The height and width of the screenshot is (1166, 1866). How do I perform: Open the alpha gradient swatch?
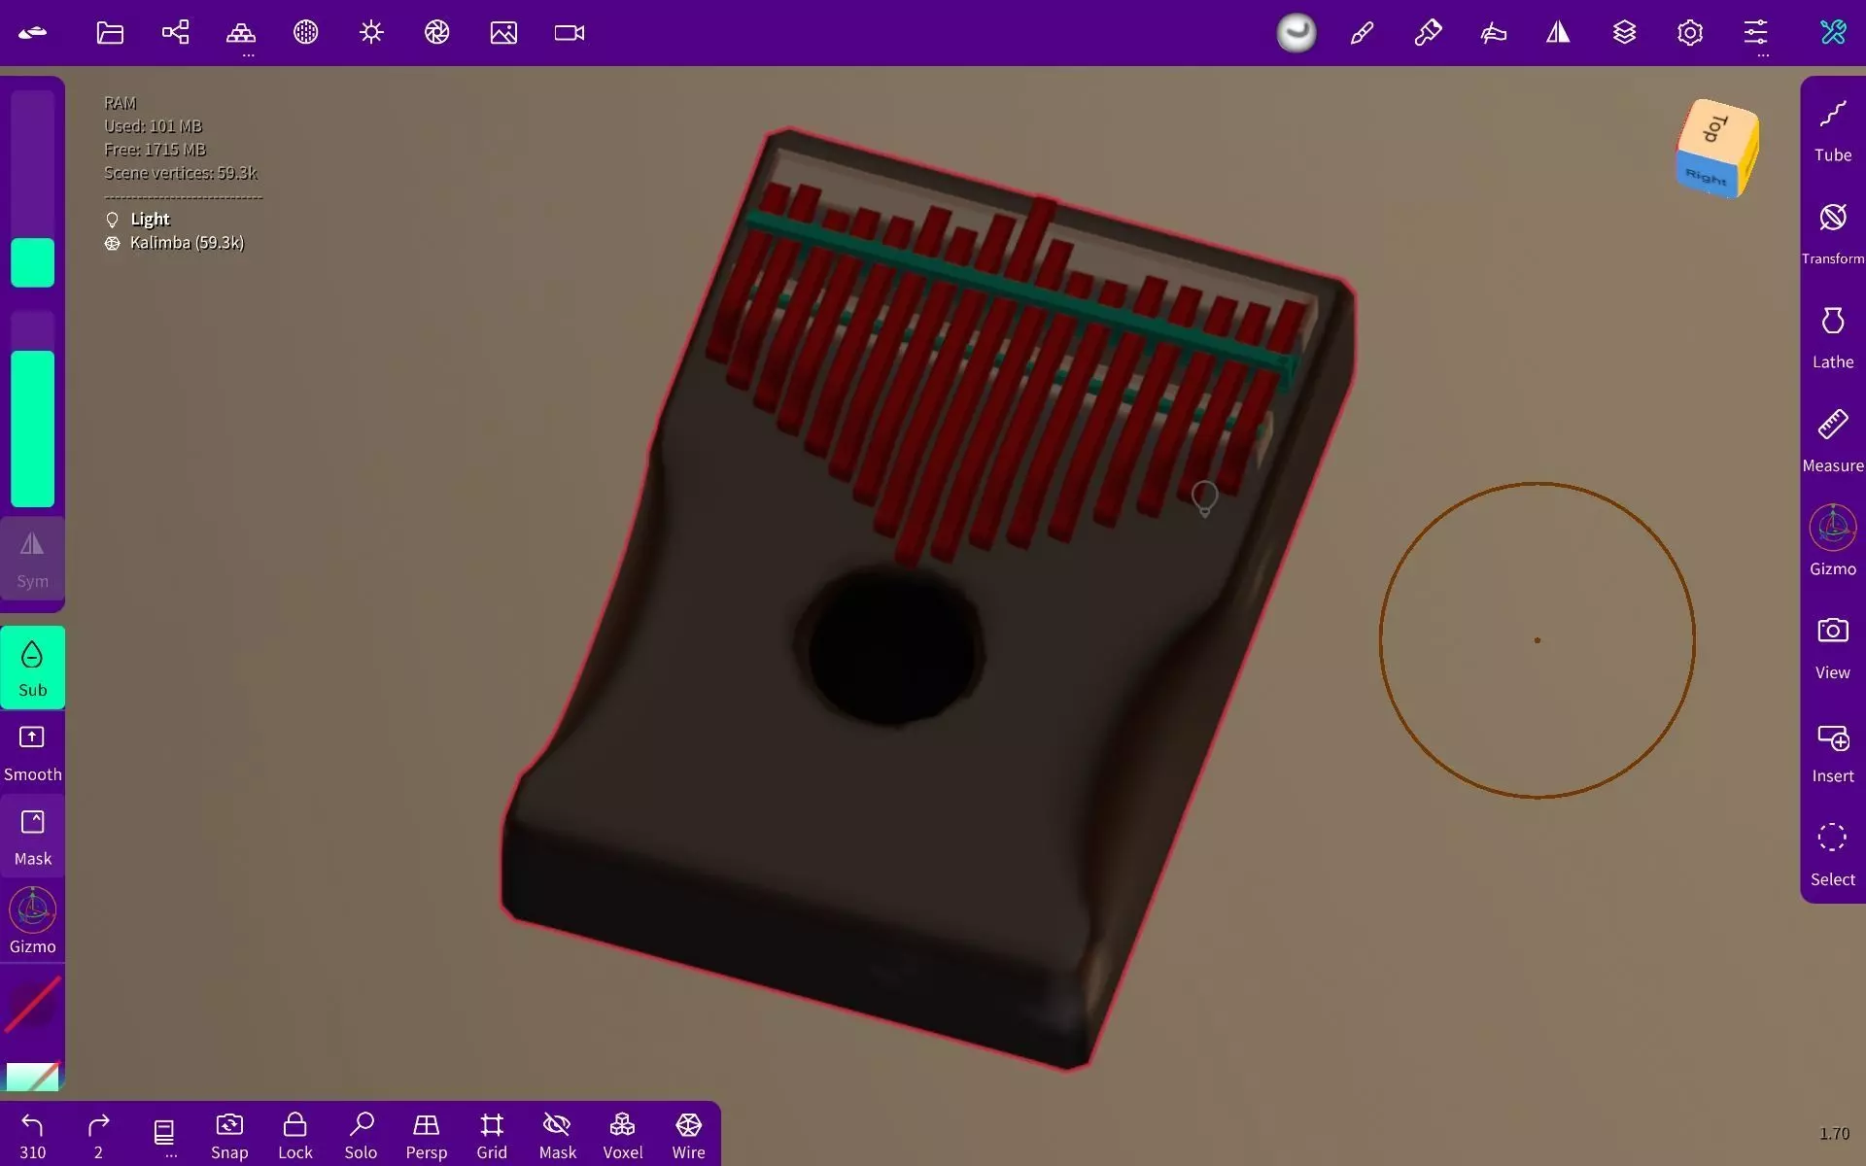click(x=32, y=1076)
